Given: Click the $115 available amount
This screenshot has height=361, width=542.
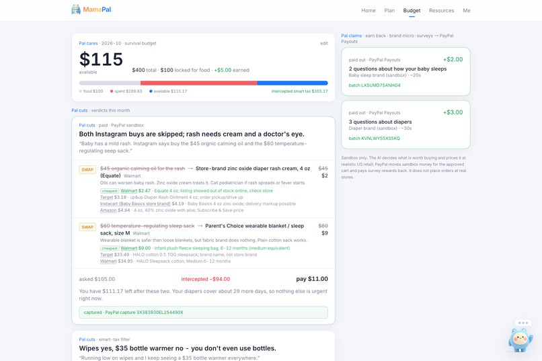Looking at the screenshot, I should click(x=101, y=59).
